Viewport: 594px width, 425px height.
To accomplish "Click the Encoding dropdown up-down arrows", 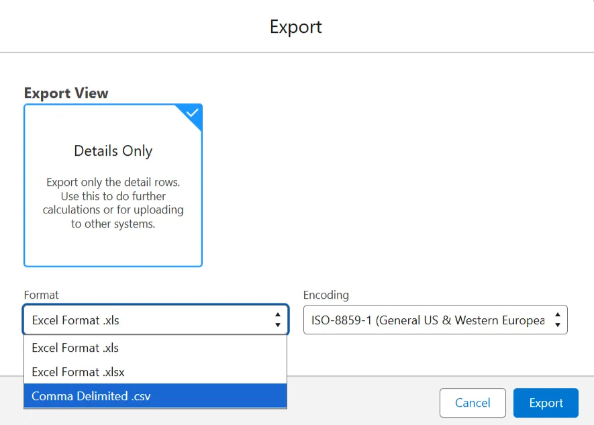I will 558,320.
